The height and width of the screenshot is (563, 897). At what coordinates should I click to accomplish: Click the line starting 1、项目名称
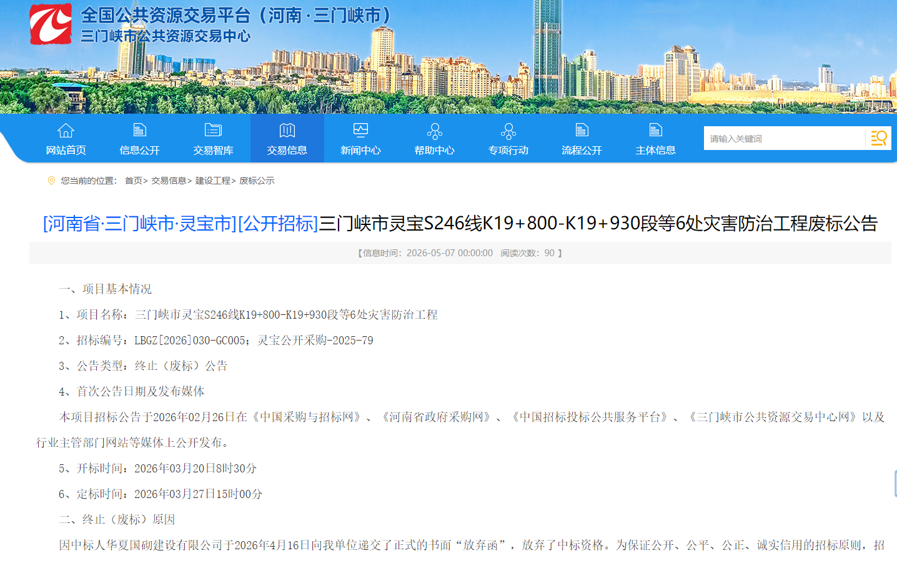[x=248, y=314]
